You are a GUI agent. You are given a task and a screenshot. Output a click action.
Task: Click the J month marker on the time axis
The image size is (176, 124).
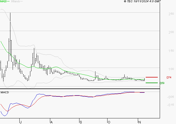pos(20,122)
